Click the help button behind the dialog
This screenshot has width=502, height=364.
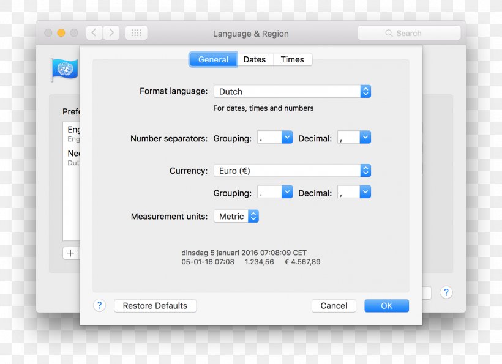tap(446, 292)
